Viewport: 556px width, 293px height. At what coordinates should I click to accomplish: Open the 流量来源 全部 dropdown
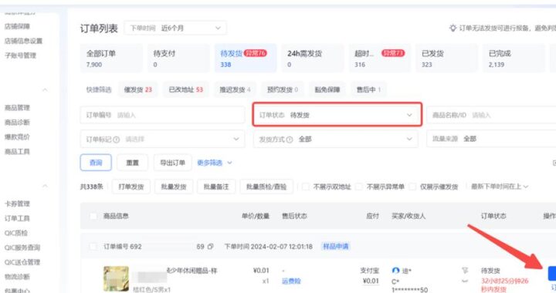(491, 139)
